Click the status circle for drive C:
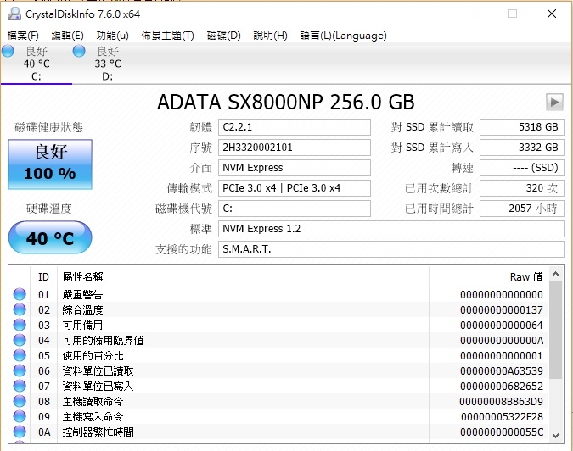 pos(8,51)
